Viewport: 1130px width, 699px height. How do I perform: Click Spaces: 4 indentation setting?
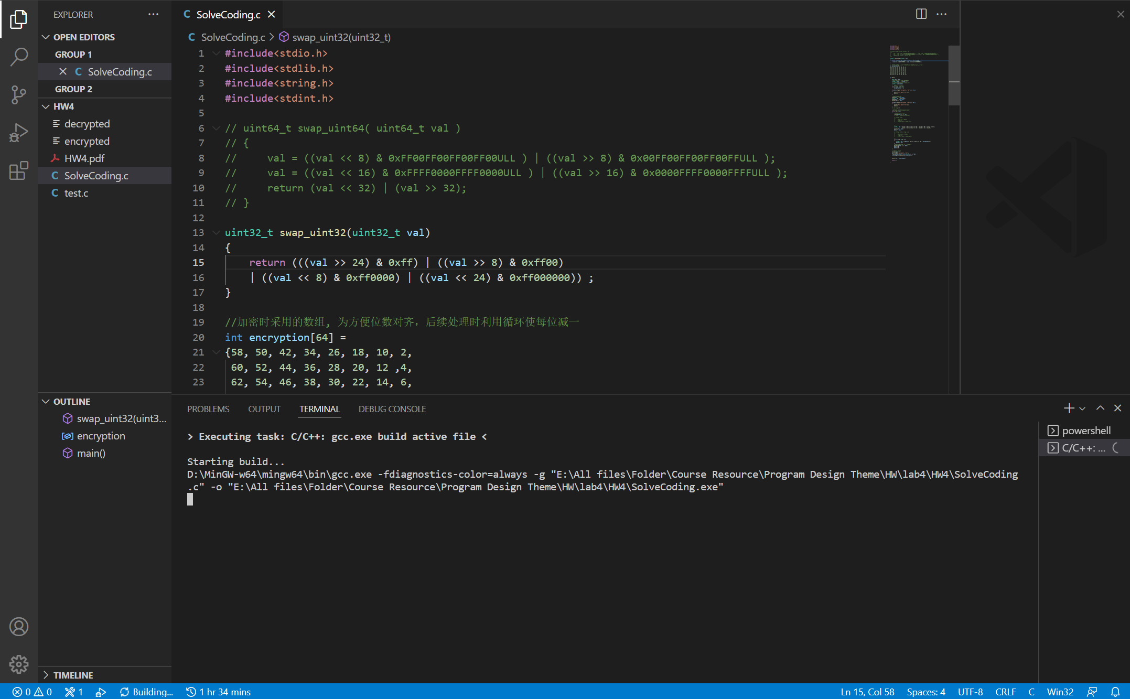925,692
